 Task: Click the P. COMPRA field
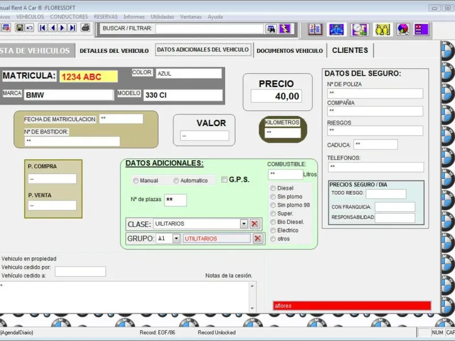tap(52, 178)
